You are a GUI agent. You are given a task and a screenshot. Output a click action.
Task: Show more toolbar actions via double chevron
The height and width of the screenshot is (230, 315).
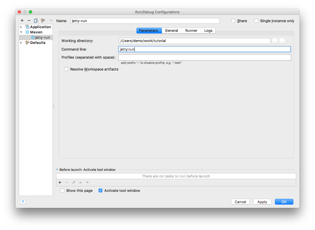[x=51, y=20]
